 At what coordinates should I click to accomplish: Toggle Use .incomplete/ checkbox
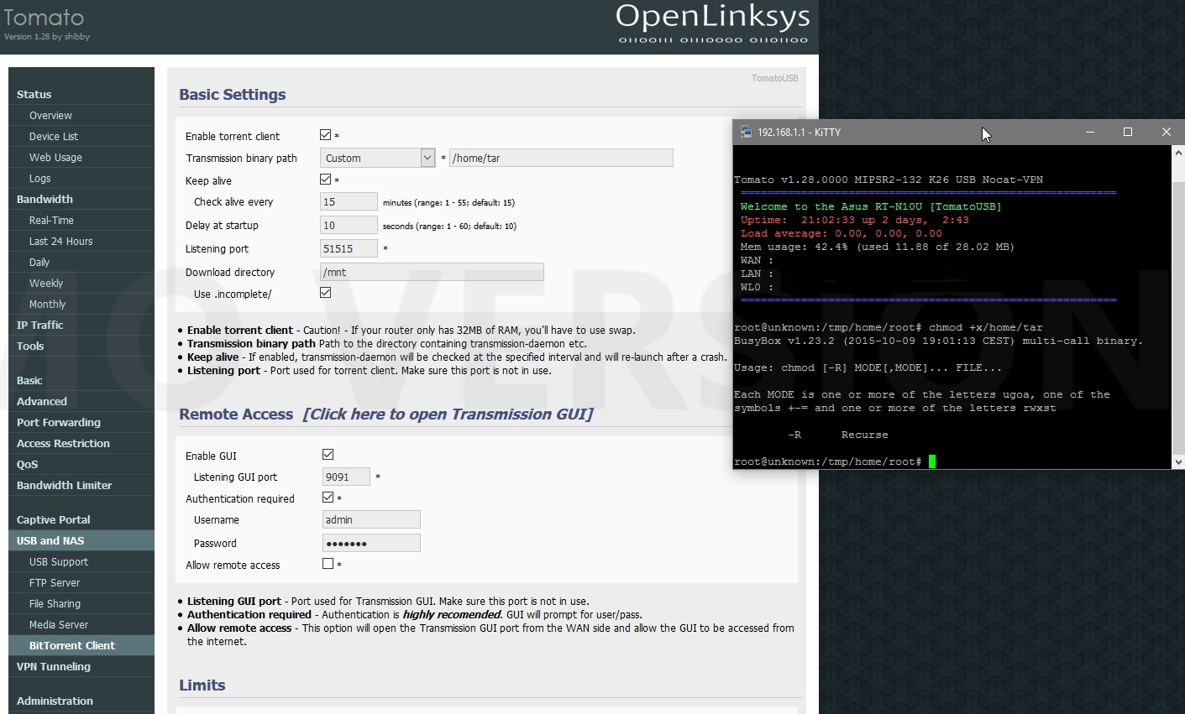[326, 293]
